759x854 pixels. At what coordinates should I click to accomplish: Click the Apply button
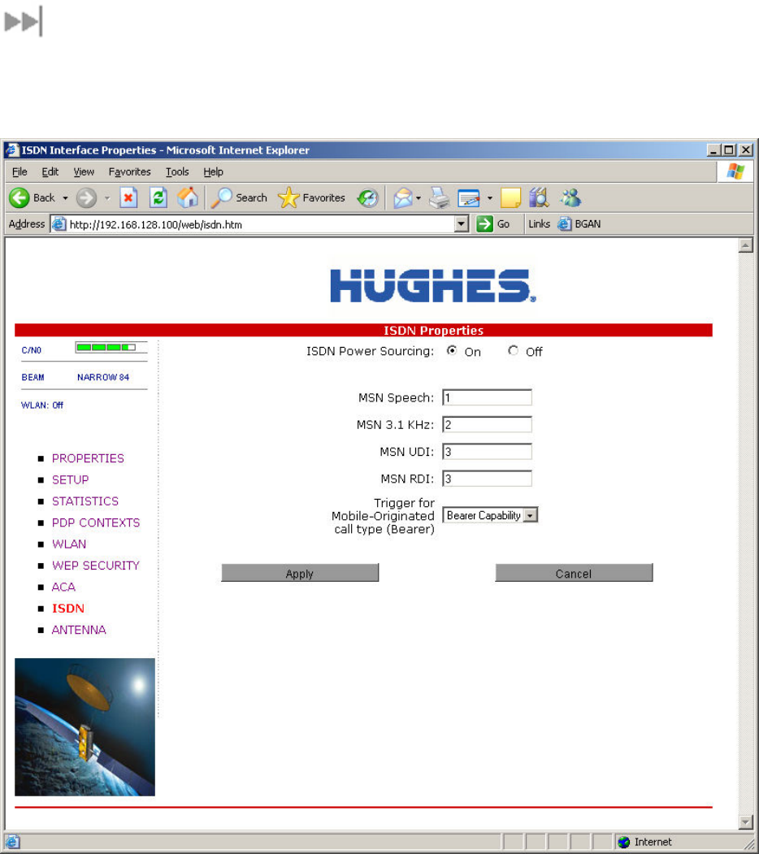click(x=300, y=573)
